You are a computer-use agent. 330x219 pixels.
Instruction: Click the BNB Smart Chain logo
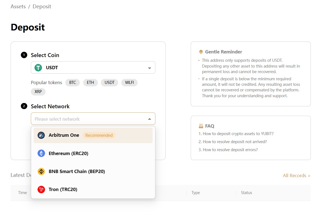[x=41, y=171]
